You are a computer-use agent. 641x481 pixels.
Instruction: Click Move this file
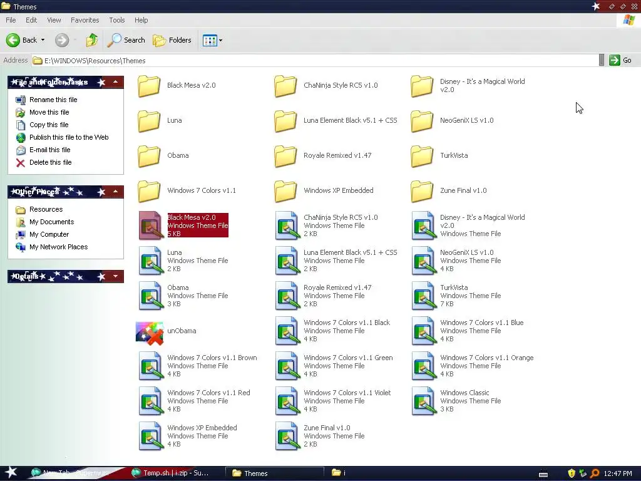(x=49, y=113)
